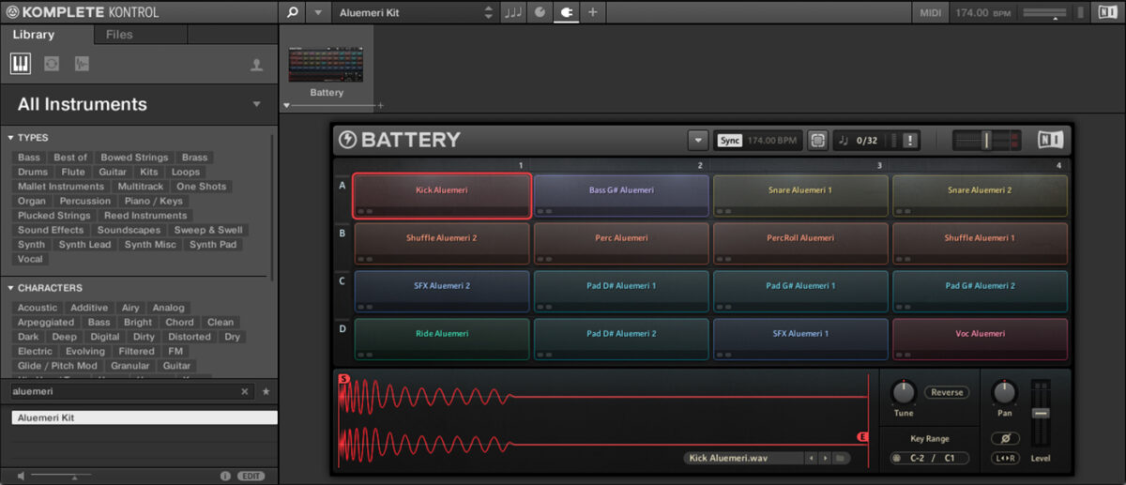This screenshot has height=485, width=1126.
Task: Open header preset menu arrow
Action: click(318, 12)
